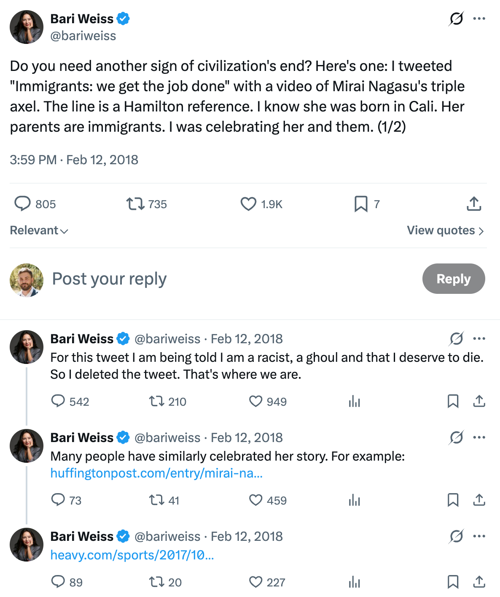Expand View quotes
The image size is (500, 597).
[x=445, y=231]
